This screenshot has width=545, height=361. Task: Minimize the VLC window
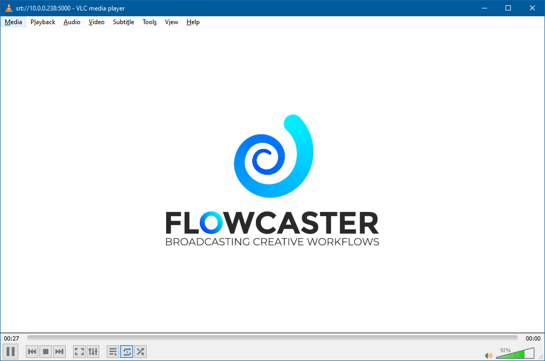(x=484, y=8)
